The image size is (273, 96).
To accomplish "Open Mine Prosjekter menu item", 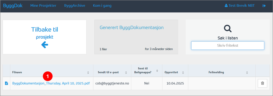I will click(43, 6).
